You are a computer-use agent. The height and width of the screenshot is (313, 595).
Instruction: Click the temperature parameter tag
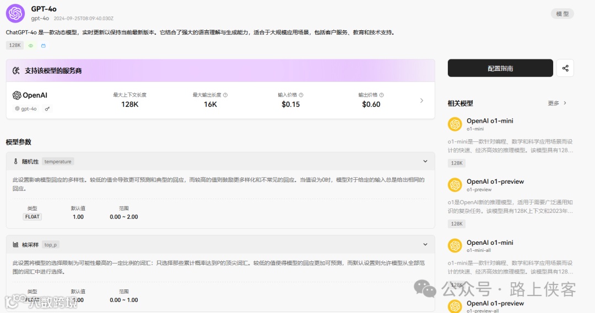58,161
